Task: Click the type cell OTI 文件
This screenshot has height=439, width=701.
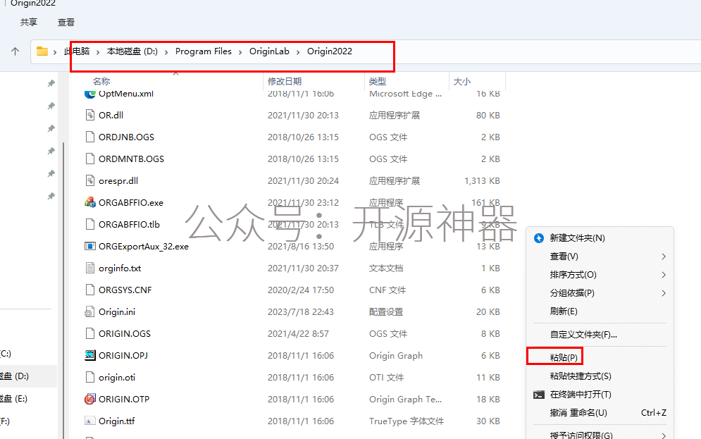Action: pos(386,378)
